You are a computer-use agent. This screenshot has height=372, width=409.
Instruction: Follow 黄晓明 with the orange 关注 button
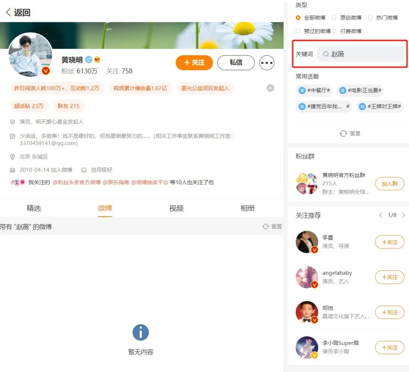point(194,63)
